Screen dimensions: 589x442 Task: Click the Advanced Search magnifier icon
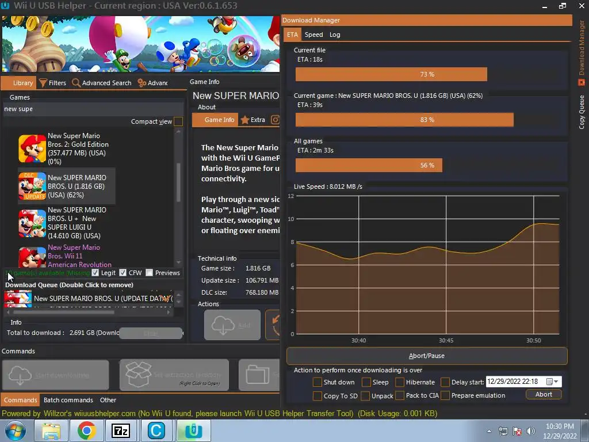tap(76, 83)
